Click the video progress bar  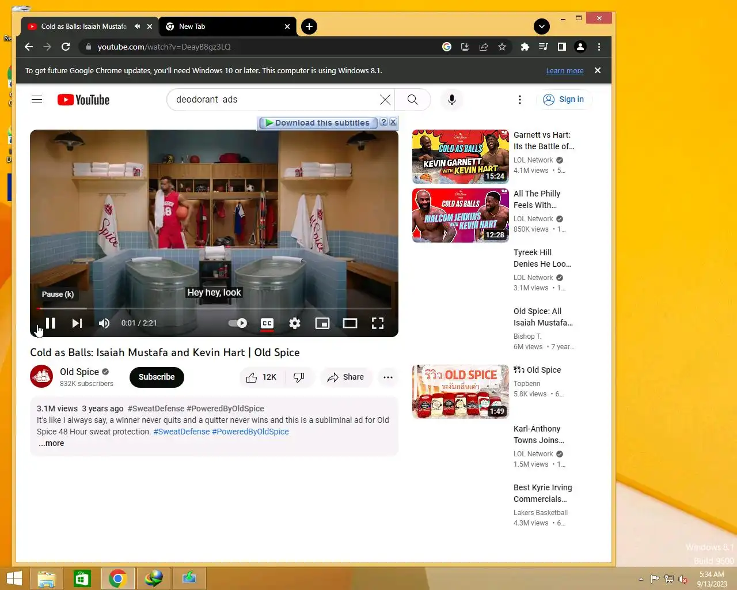point(214,308)
